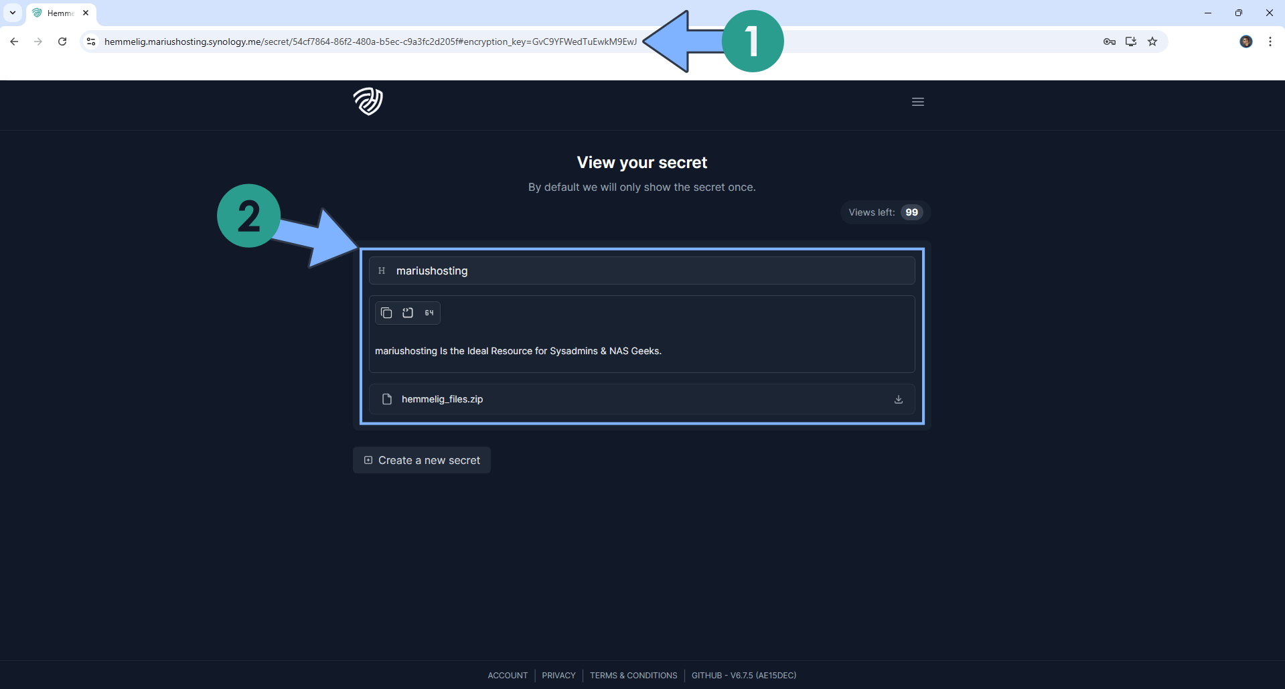Click the mariushosting secret title field
The image size is (1285, 689).
[641, 271]
